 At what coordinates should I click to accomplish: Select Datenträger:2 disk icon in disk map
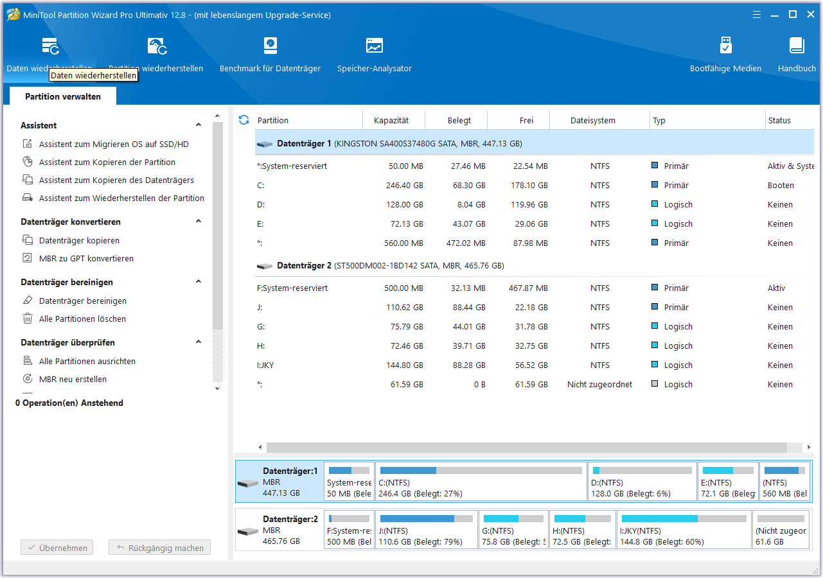click(x=248, y=532)
